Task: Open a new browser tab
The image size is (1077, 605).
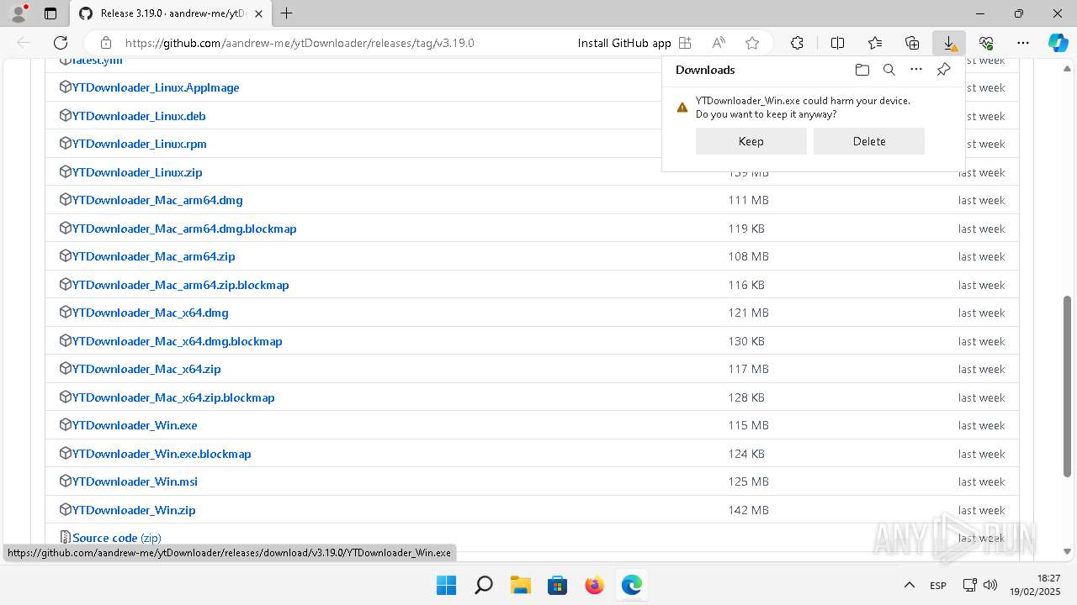Action: (287, 13)
